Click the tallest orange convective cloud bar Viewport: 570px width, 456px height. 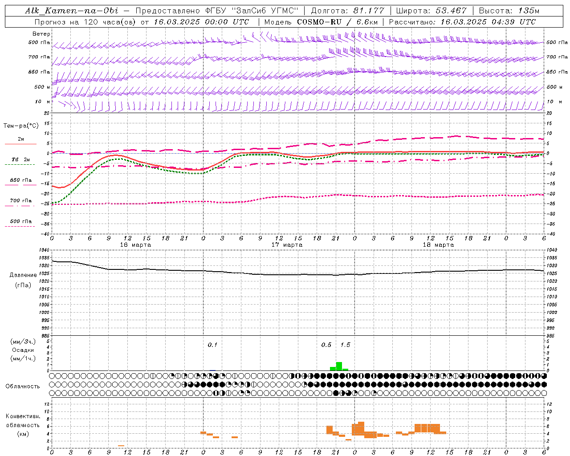[x=361, y=428]
